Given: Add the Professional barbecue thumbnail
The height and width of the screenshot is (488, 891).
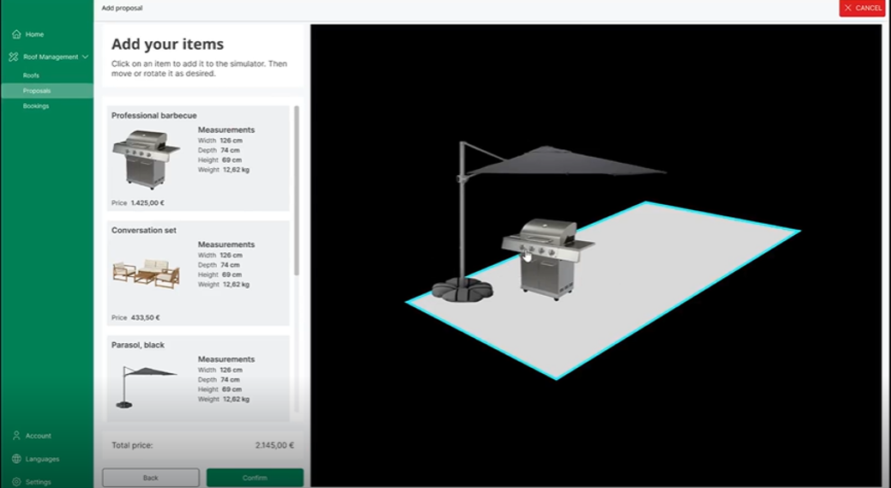Looking at the screenshot, I should [144, 159].
